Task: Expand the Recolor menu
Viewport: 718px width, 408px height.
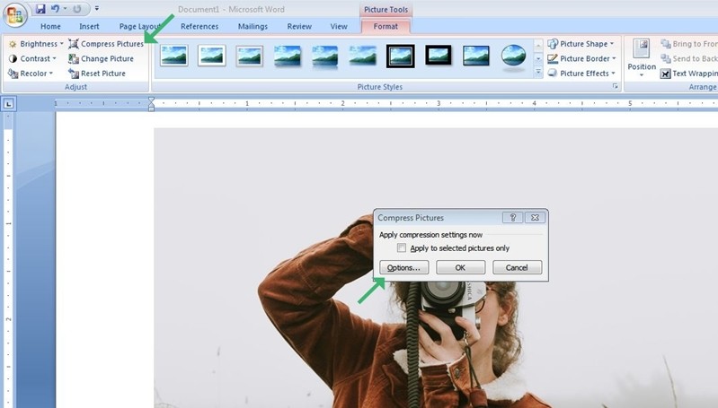Action: click(31, 74)
